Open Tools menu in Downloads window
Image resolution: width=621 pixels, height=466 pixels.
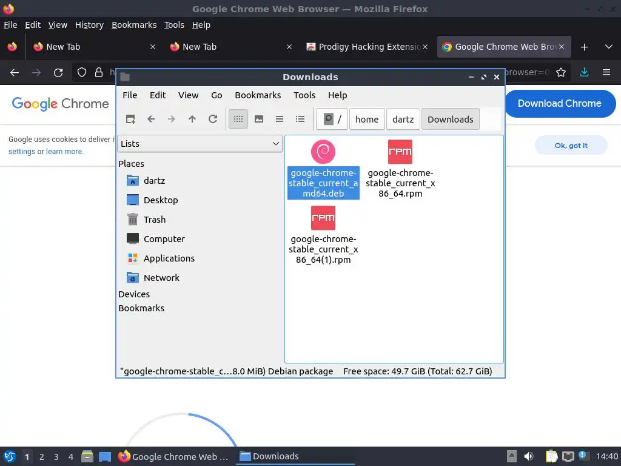pos(304,95)
